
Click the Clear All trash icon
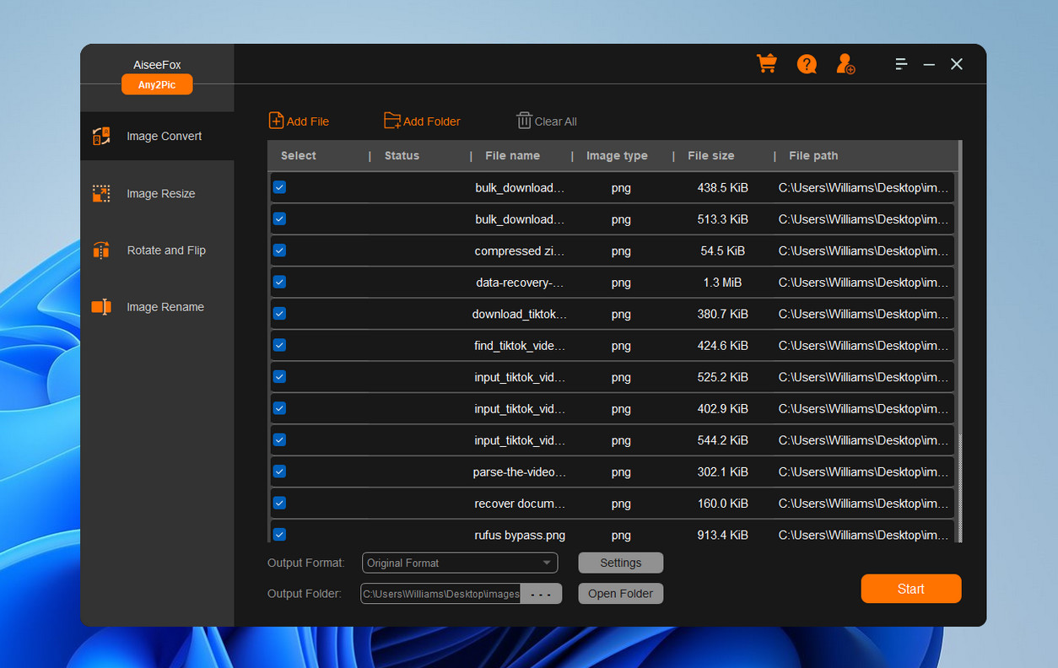[x=524, y=121]
